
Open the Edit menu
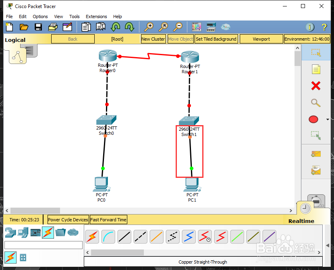pyautogui.click(x=23, y=16)
